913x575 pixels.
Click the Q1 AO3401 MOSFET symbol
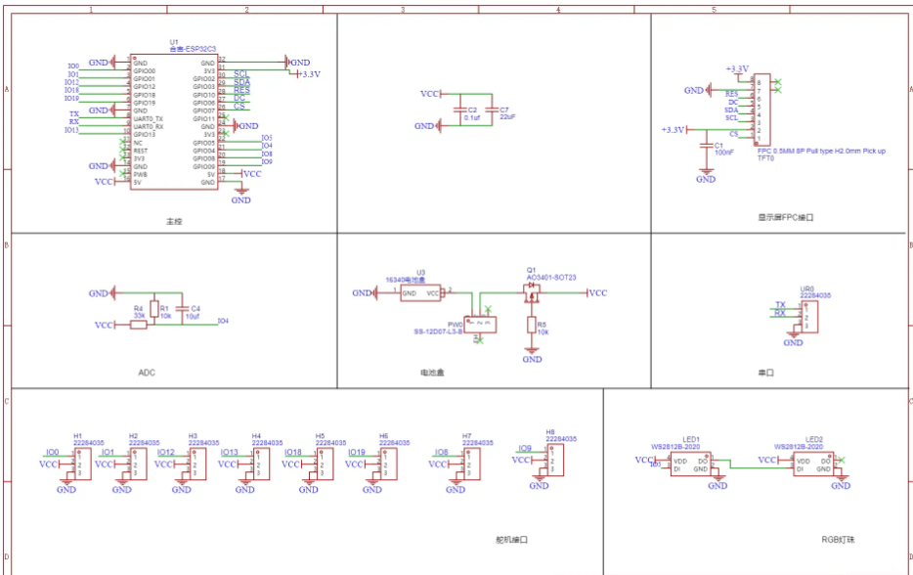pos(533,292)
